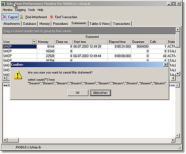Select the SHOP row with memory 22528
Viewport: 186px width, 154px height.
[x=89, y=56]
